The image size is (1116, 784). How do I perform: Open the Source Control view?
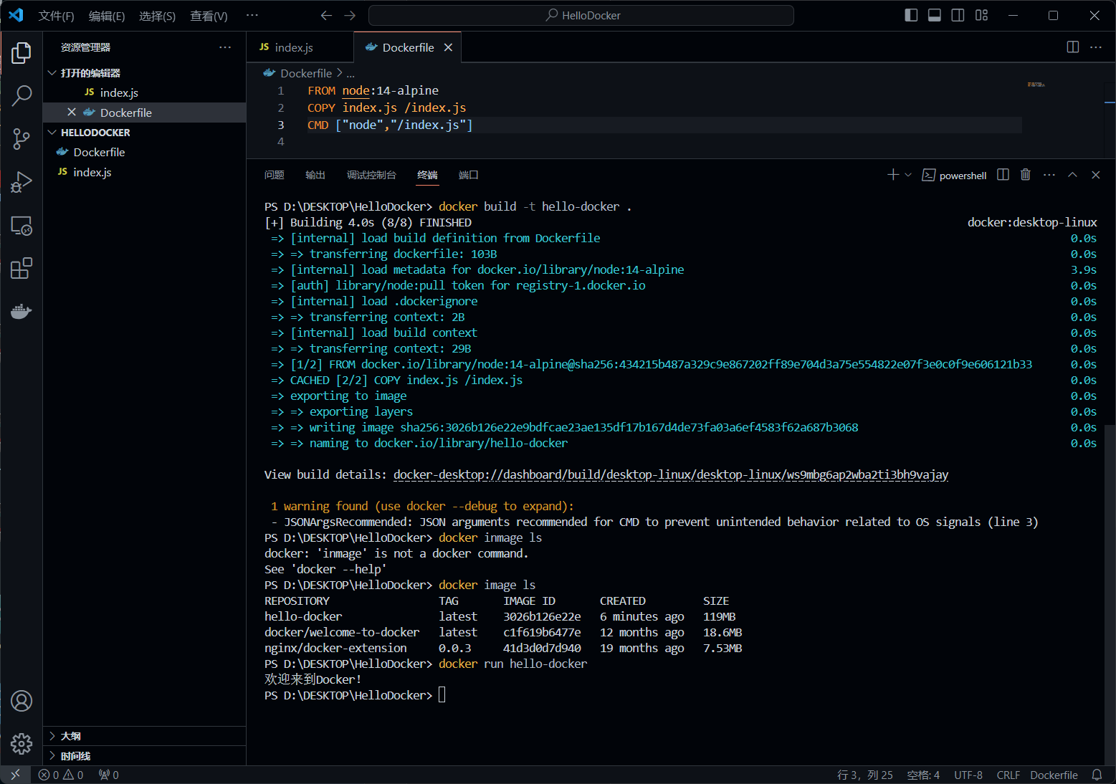click(22, 138)
